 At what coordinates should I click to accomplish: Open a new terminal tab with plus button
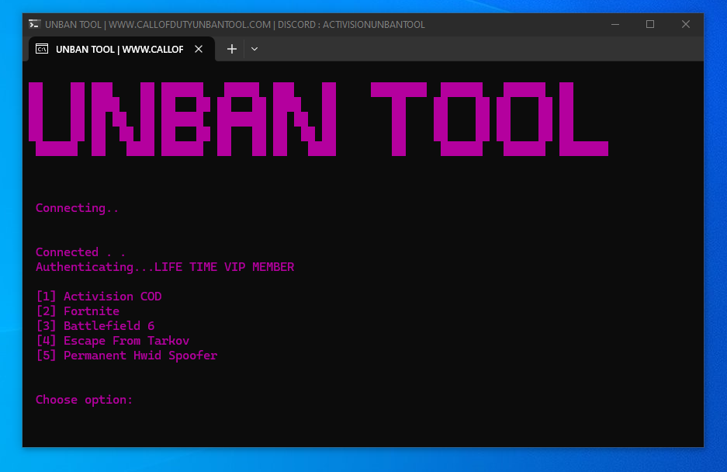coord(231,49)
